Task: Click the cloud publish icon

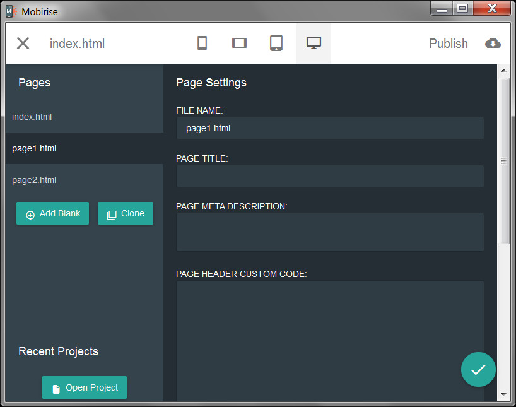Action: click(x=493, y=44)
